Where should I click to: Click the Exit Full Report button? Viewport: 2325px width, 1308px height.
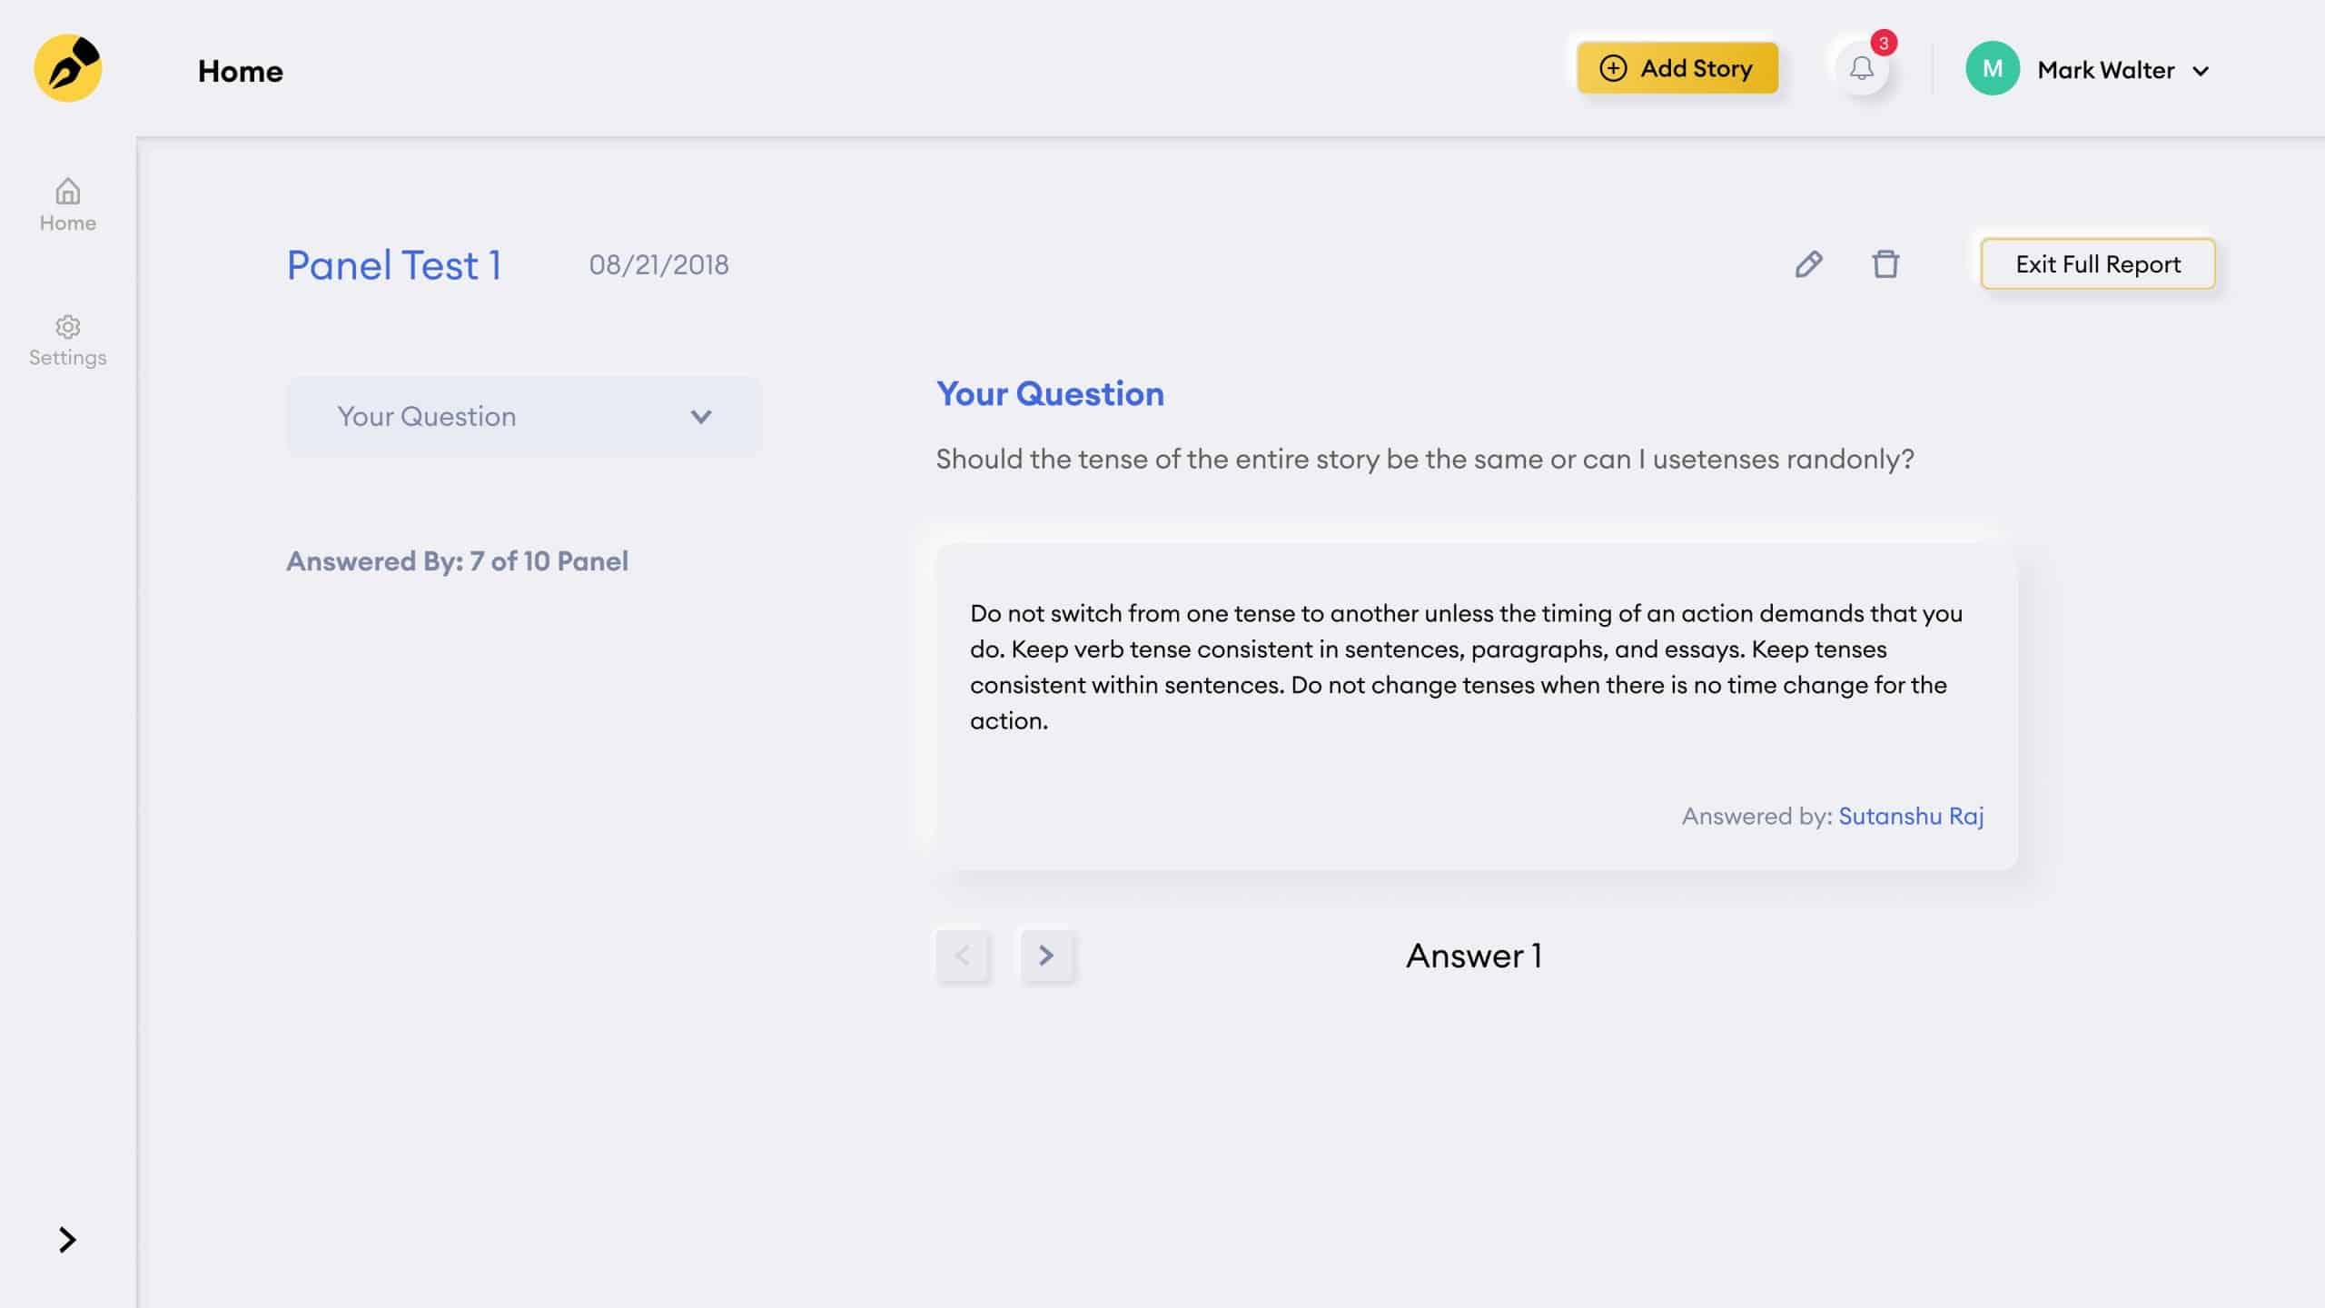click(x=2097, y=264)
